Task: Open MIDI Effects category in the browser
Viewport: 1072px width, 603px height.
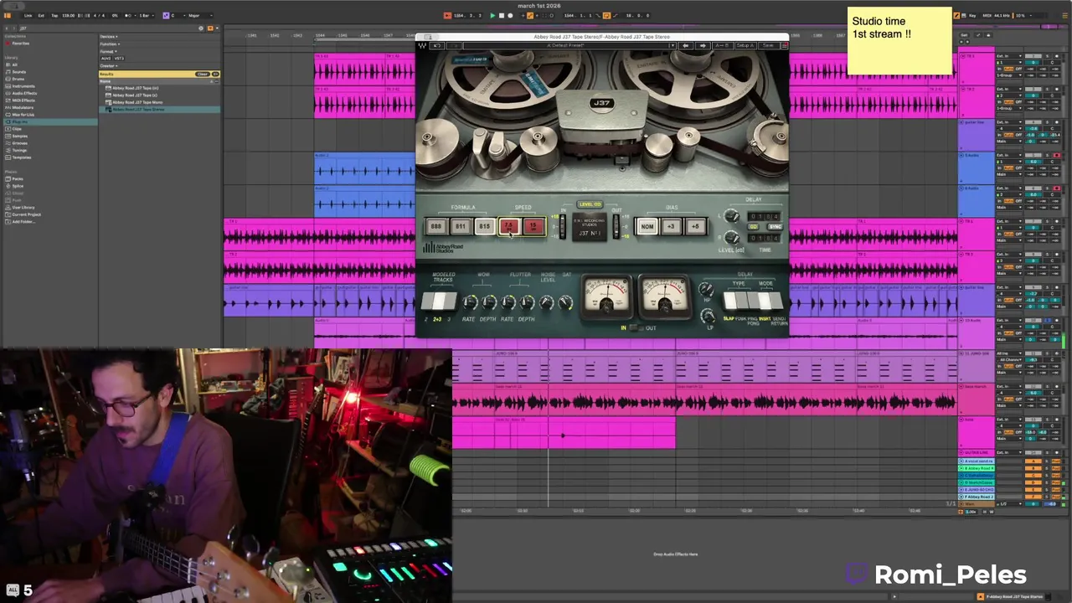Action: (23, 100)
